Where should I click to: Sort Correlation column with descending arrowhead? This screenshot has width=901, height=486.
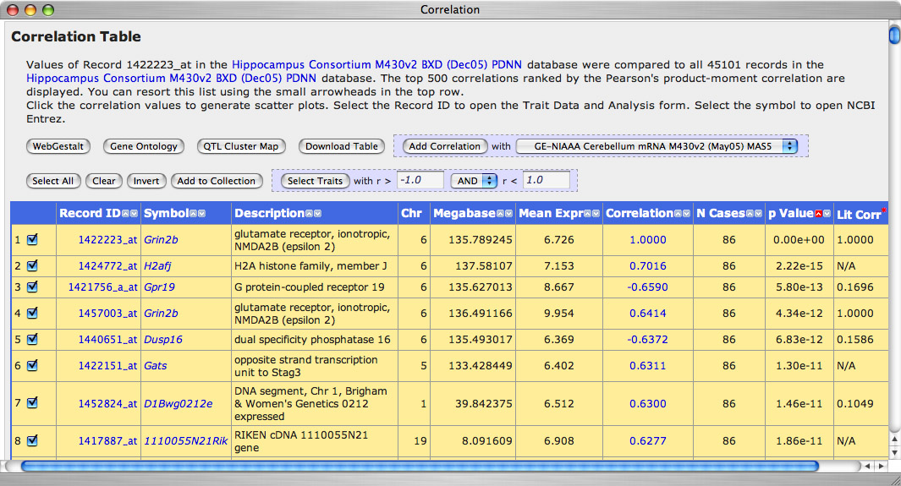coord(688,214)
